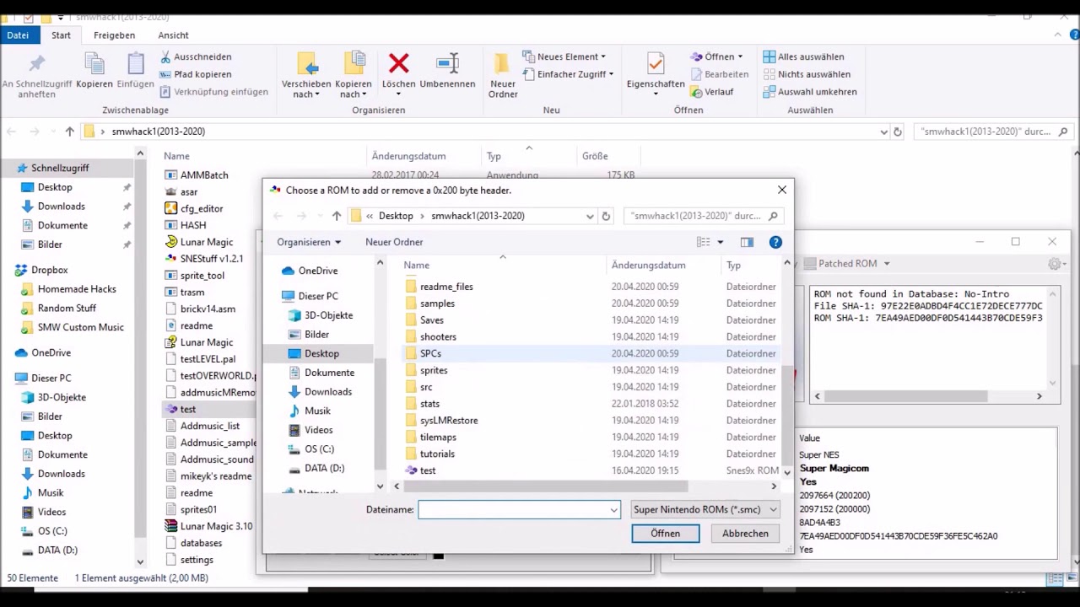Click the Eigenschaften ribbon icon
The width and height of the screenshot is (1080, 607).
[656, 63]
